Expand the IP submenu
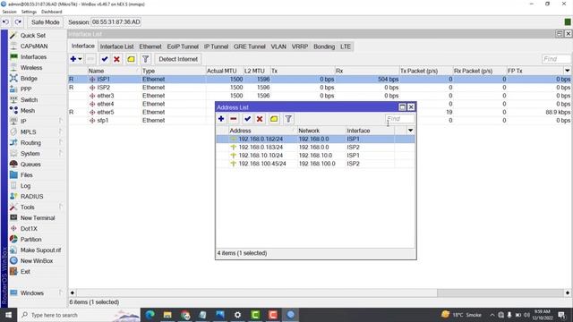The width and height of the screenshot is (573, 322). point(23,122)
